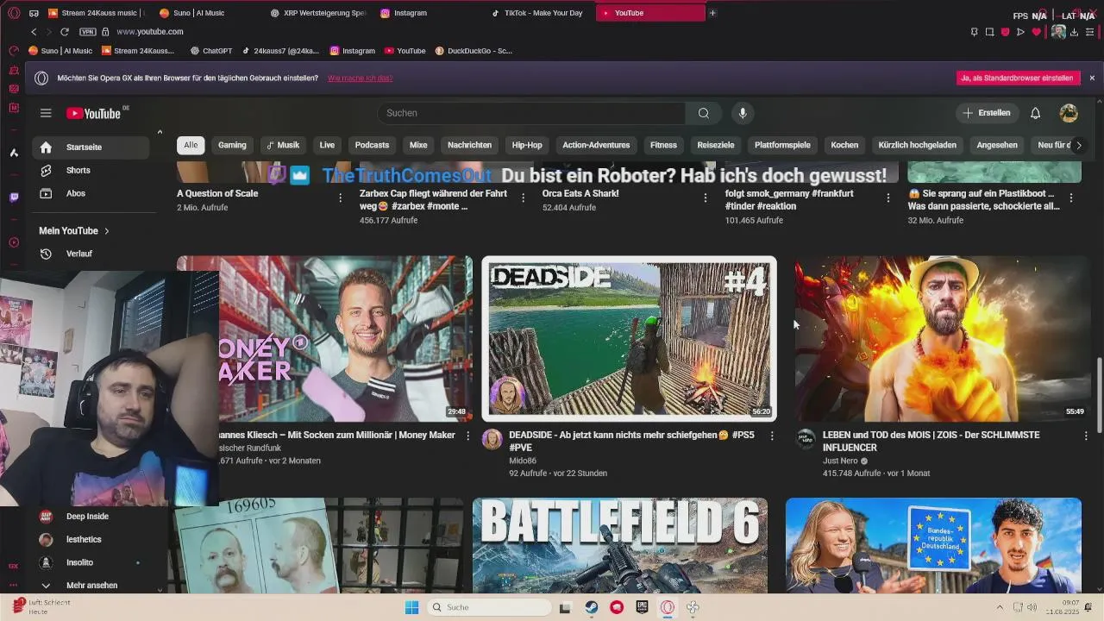The height and width of the screenshot is (621, 1104).
Task: Click the Erstellen create button
Action: tap(988, 113)
